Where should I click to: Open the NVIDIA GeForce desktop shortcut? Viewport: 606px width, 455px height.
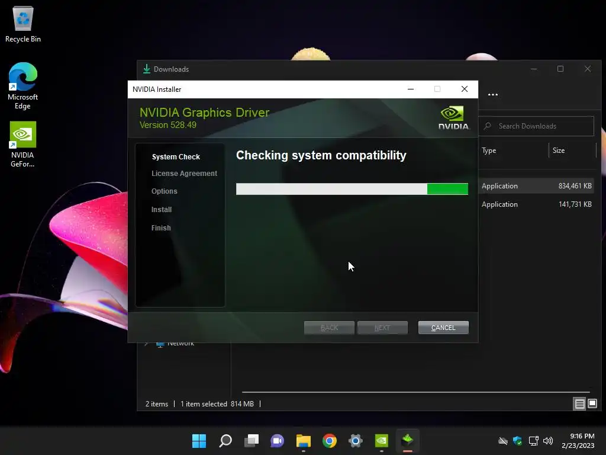(22, 145)
